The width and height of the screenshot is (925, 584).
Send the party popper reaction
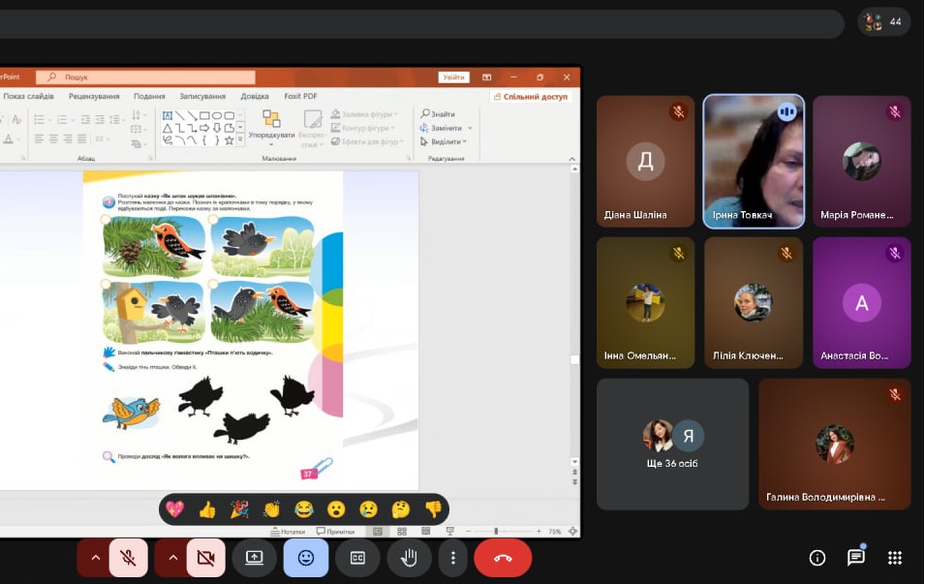click(239, 508)
